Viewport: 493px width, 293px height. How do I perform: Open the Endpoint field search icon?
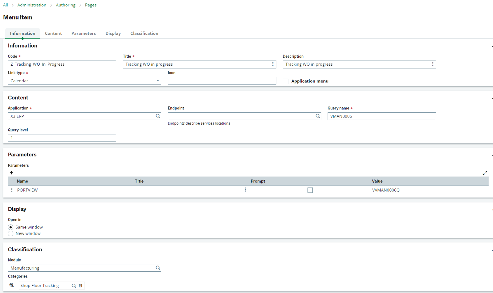(318, 116)
